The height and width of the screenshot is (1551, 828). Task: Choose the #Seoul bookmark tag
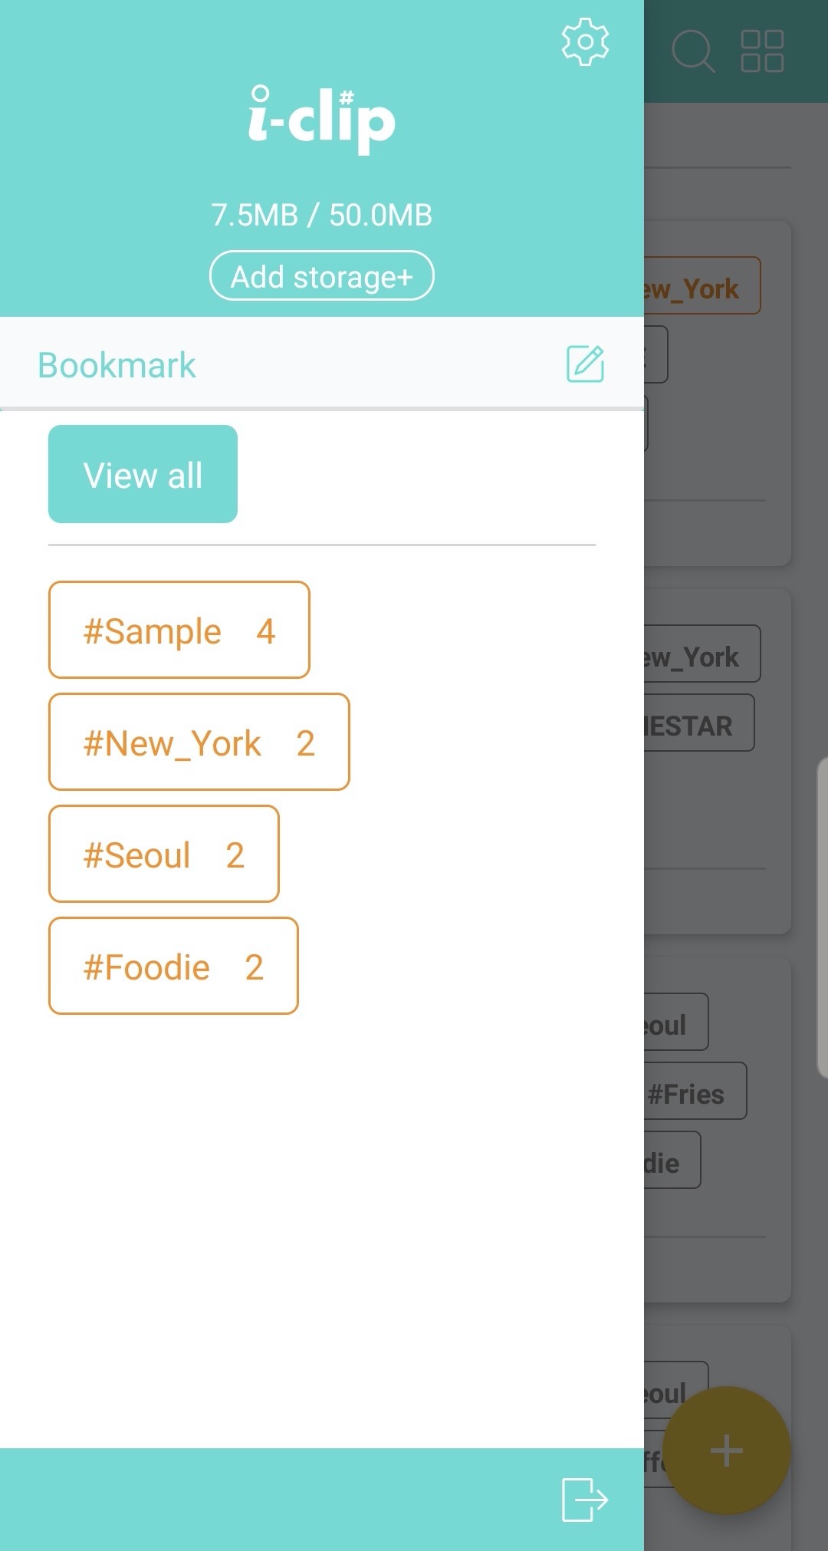(164, 854)
